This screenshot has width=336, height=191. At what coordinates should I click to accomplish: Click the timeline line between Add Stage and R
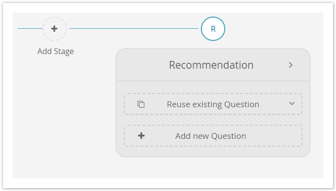pyautogui.click(x=134, y=28)
